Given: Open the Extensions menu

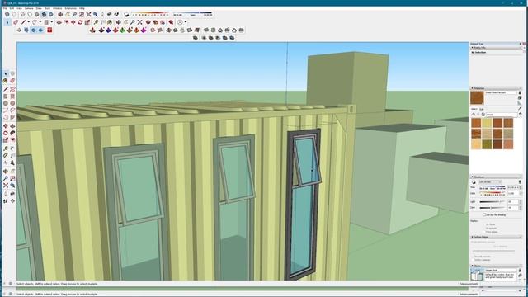Looking at the screenshot, I should [x=70, y=8].
